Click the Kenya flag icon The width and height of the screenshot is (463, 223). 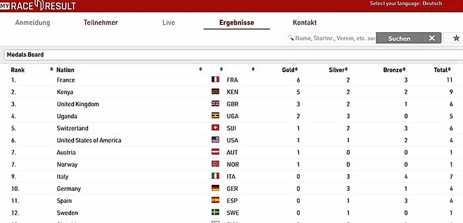coord(215,92)
